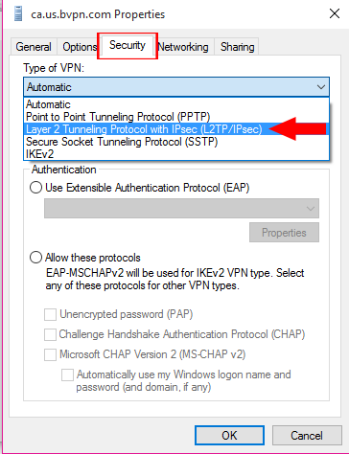Click the ca.us.bvpn.com connection icon in title bar
This screenshot has width=349, height=454.
(18, 14)
